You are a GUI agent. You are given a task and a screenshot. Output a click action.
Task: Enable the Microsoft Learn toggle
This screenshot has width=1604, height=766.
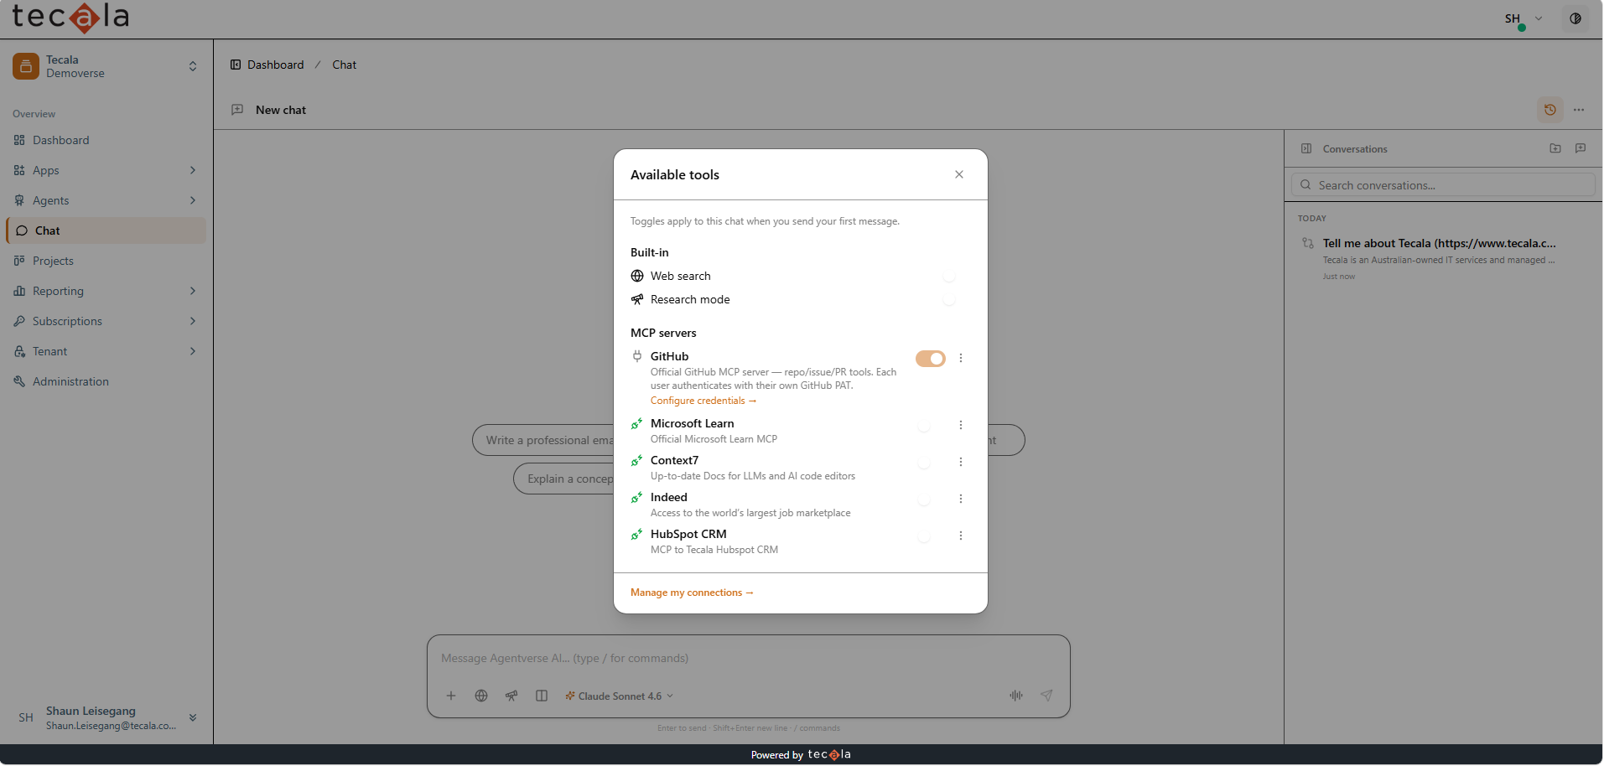930,426
